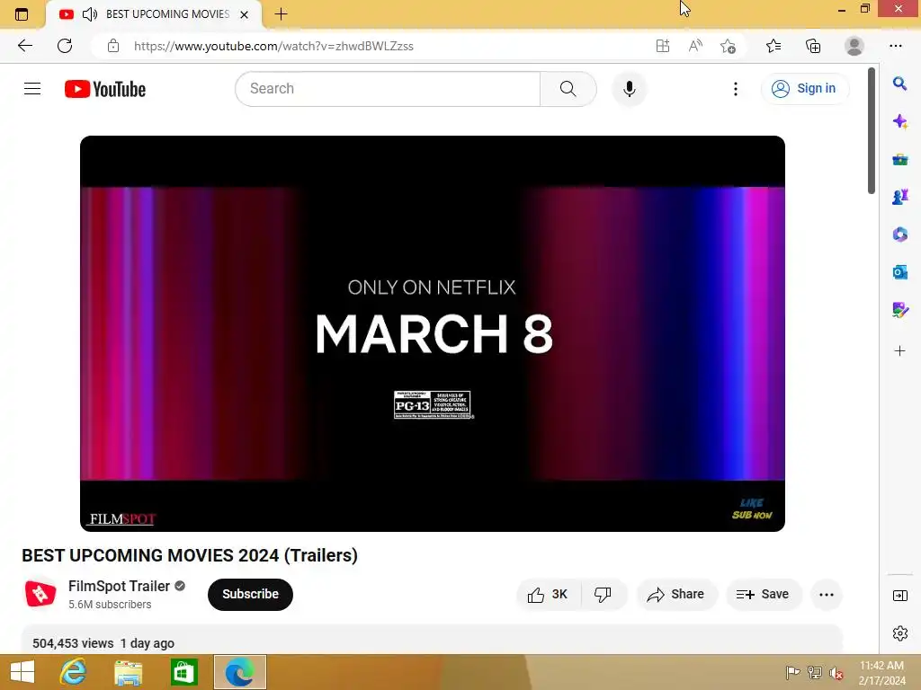Dislike the video with thumbs down
The image size is (921, 690).
604,595
